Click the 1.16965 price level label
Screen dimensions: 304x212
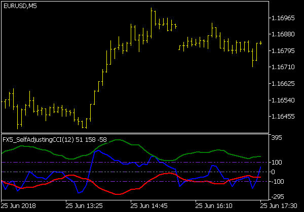pos(283,18)
